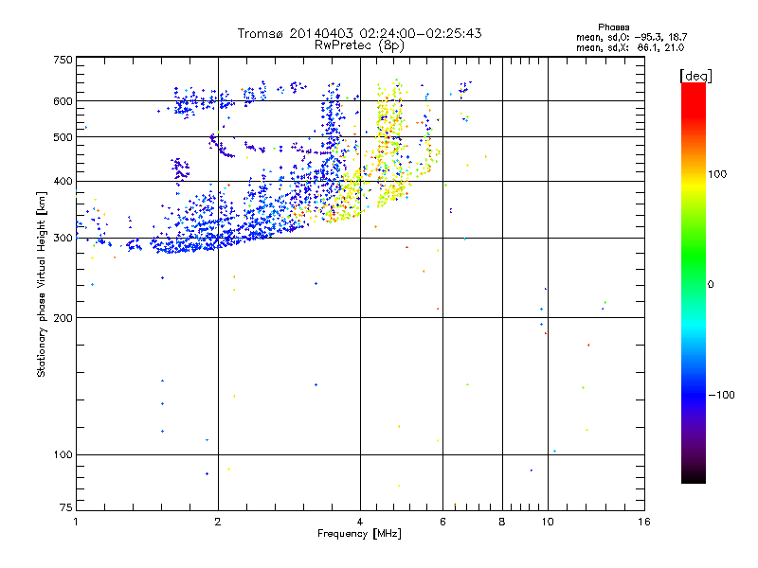The width and height of the screenshot is (758, 568).
Task: Click the x-axis tick label '6'
Action: coord(442,522)
